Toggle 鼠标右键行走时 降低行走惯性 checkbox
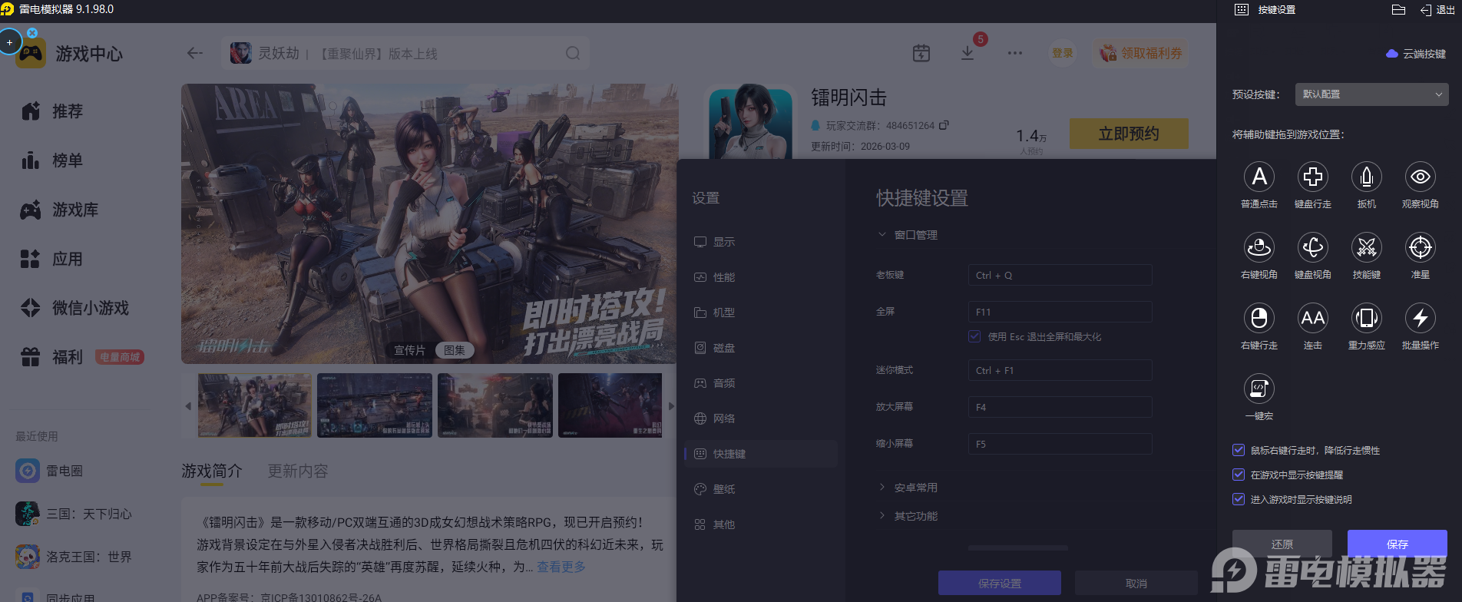Viewport: 1462px width, 602px height. (1239, 450)
